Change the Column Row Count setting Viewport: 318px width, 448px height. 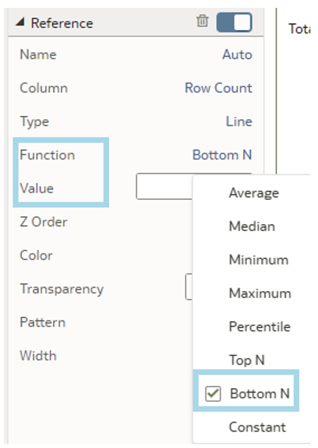(218, 88)
